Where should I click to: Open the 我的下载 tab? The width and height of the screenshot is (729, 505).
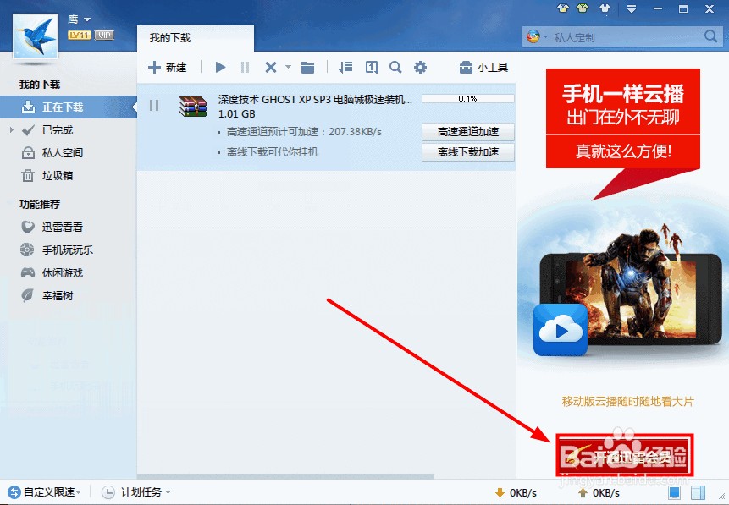pos(171,37)
